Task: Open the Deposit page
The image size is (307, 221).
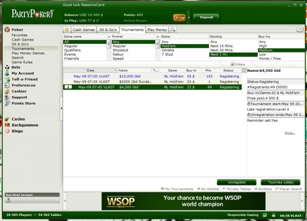Action: pos(207,18)
